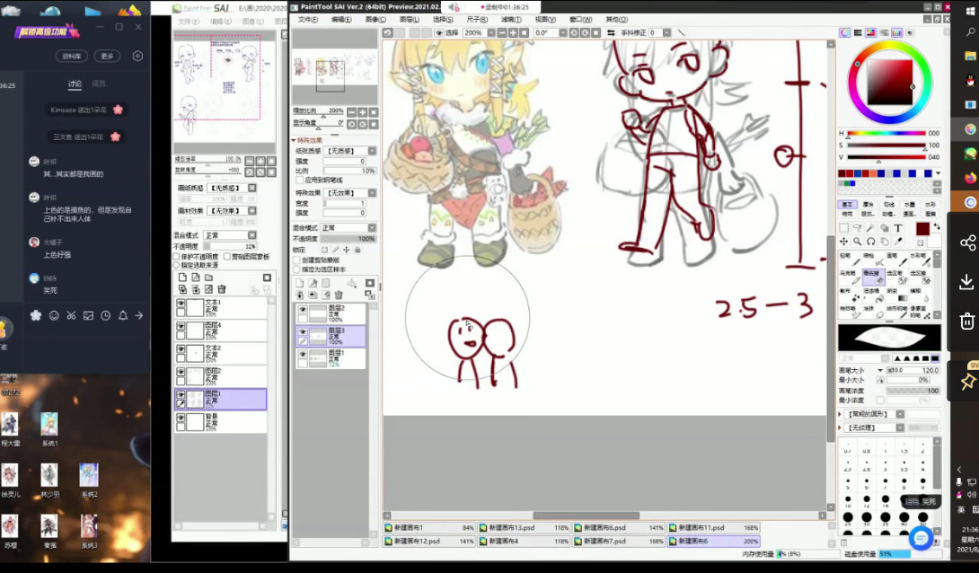
Task: Open rotation angle dropdown in toolbar
Action: click(563, 32)
